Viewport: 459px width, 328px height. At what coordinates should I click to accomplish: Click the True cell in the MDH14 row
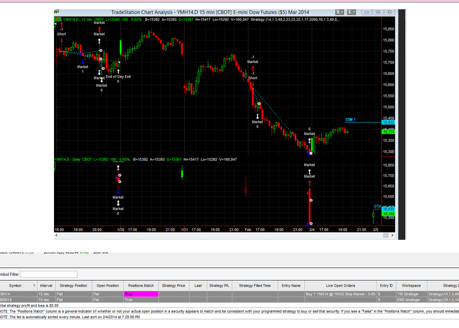tap(141, 300)
